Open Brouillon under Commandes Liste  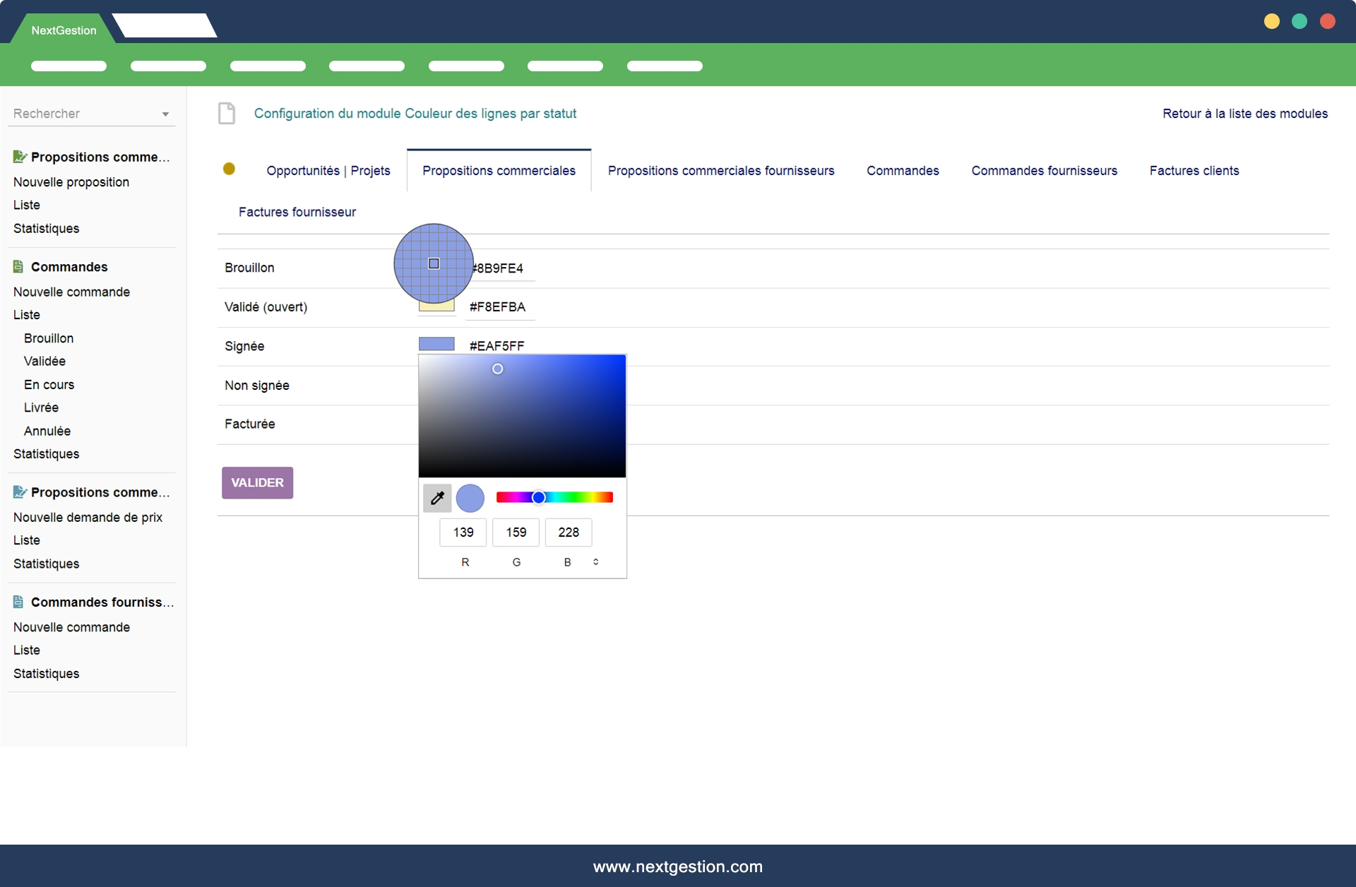[49, 338]
